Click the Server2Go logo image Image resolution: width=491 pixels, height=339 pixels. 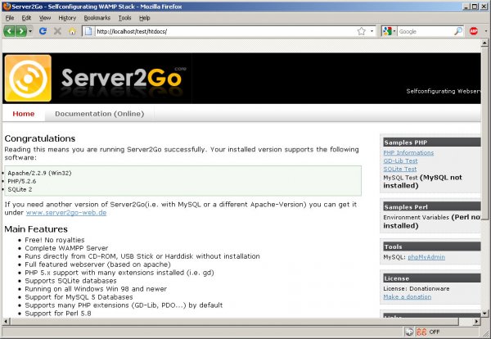coord(28,79)
